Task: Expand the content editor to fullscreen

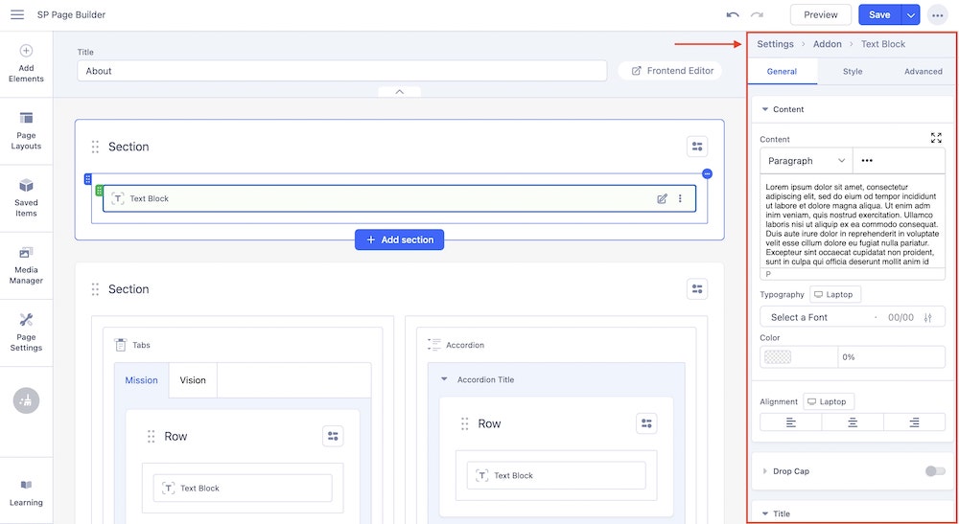Action: coord(936,138)
